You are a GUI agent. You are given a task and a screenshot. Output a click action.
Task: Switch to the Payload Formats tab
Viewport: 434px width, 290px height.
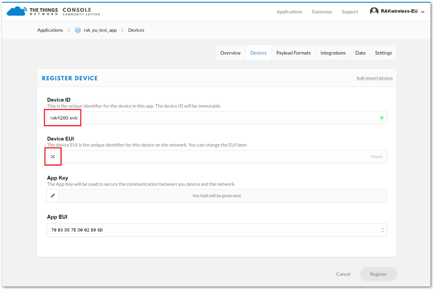click(x=293, y=53)
